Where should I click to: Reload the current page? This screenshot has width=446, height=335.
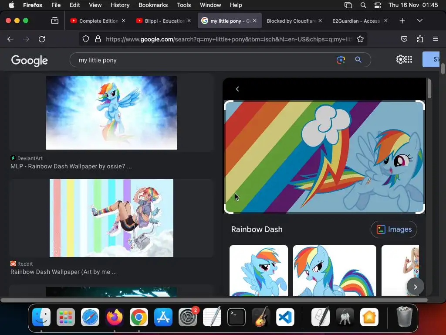tap(42, 39)
